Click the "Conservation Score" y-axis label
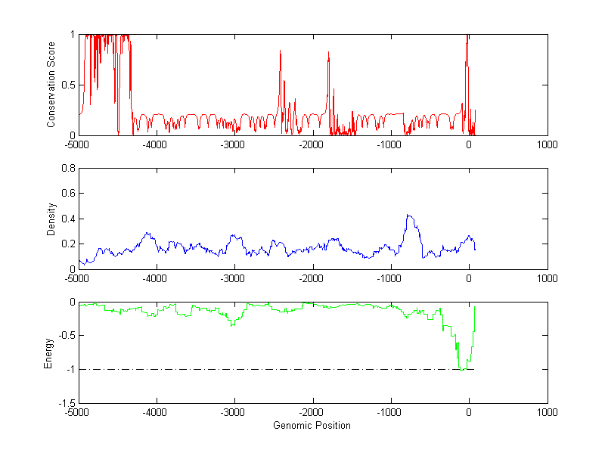Image resolution: width=605 pixels, height=453 pixels. [x=51, y=85]
